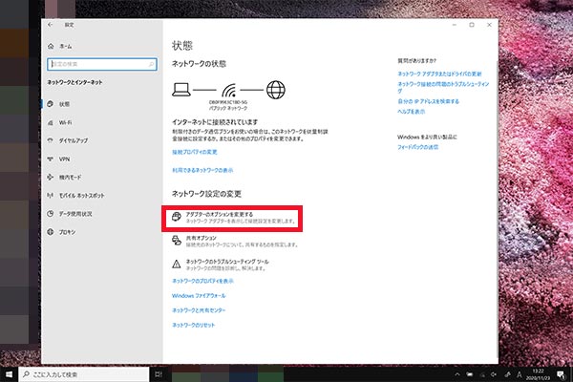Open モバイル ホットスポット settings

[x=75, y=196]
